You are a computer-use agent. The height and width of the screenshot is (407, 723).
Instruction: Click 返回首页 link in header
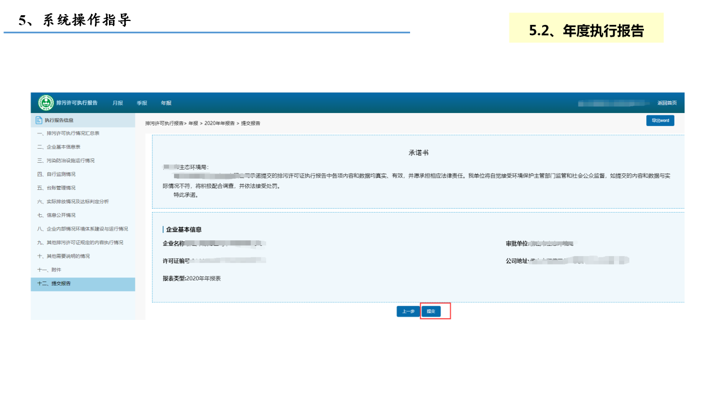tap(667, 103)
